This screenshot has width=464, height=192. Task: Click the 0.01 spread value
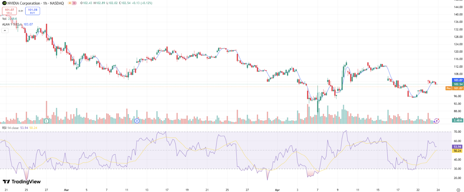pos(21,11)
